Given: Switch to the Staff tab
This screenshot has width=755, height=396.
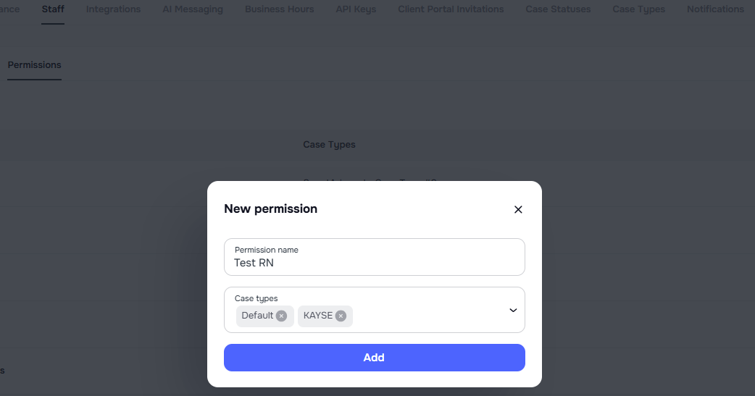Looking at the screenshot, I should point(53,9).
